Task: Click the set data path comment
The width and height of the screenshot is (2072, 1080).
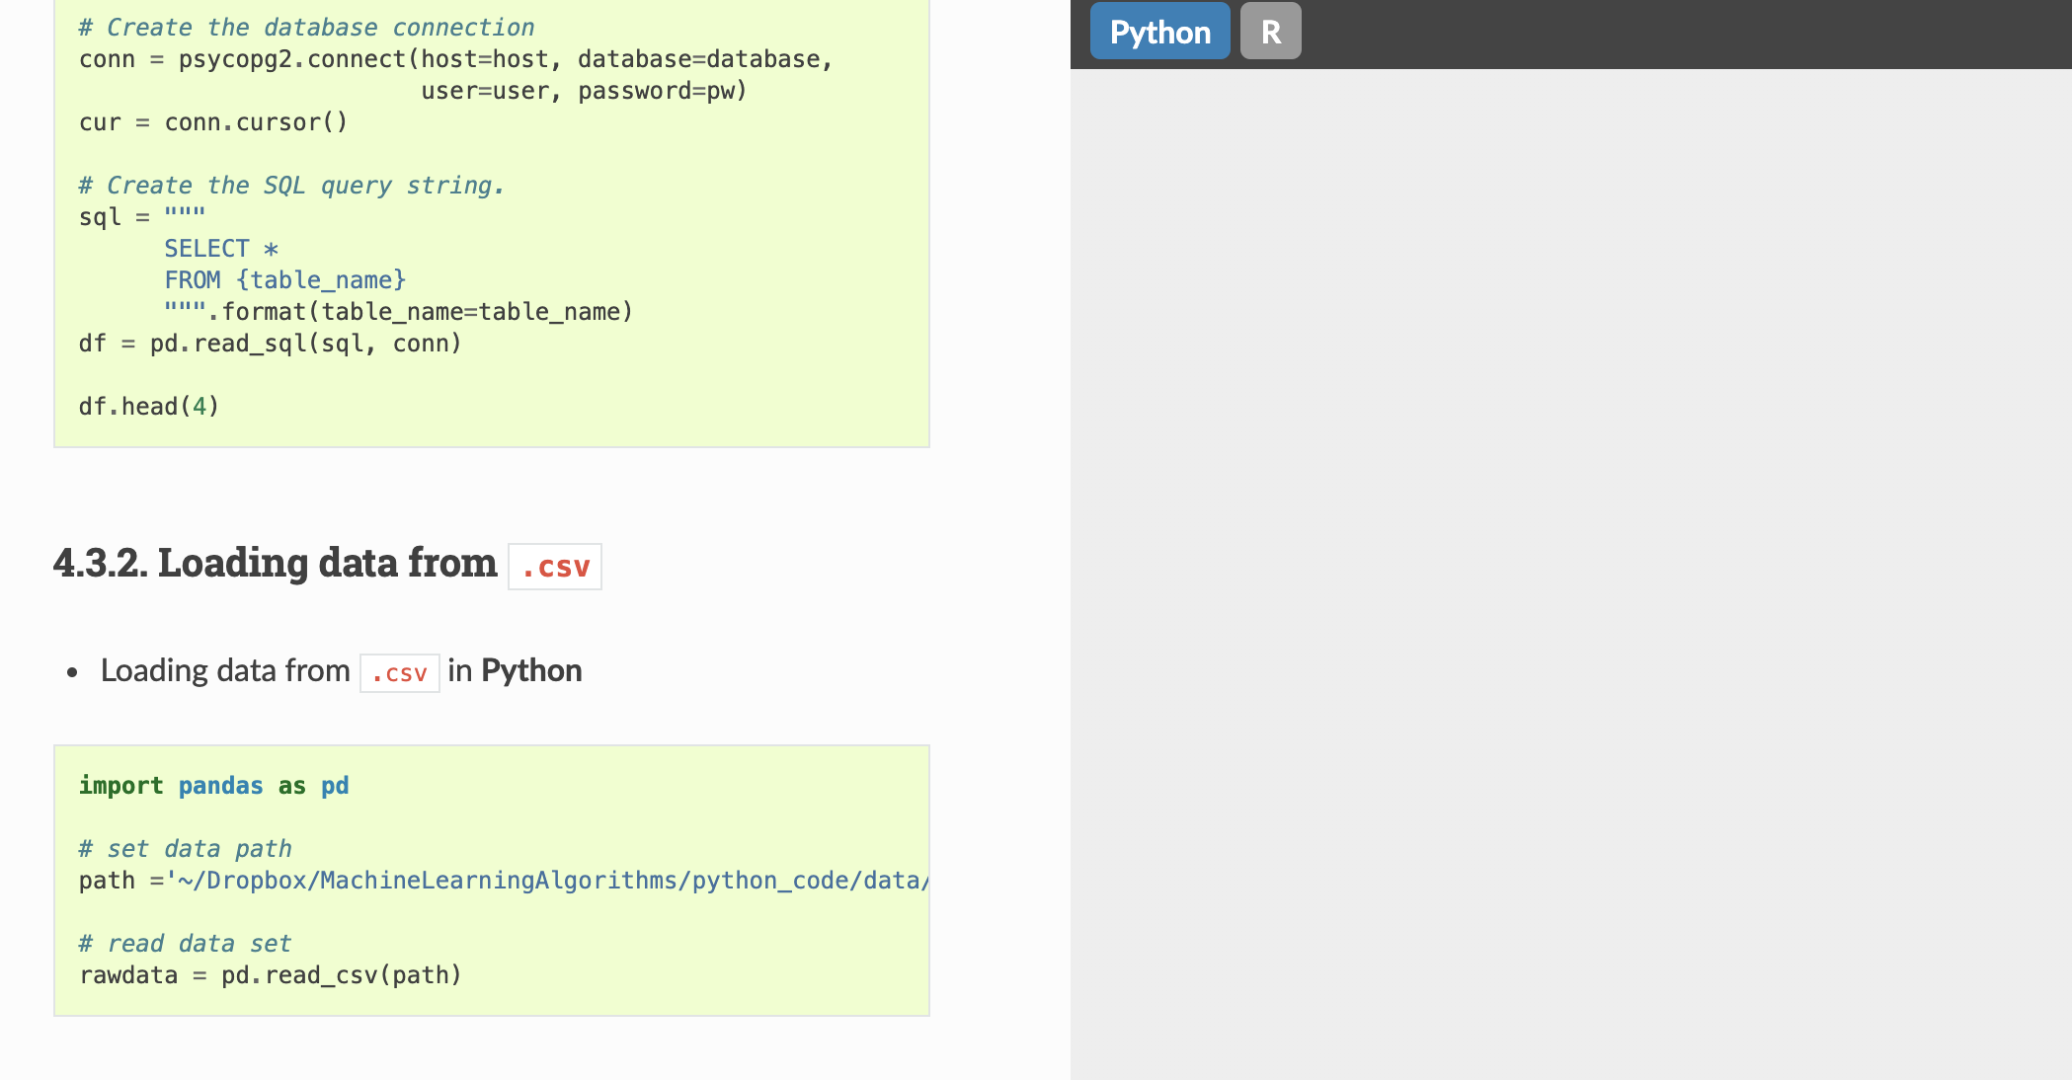Action: point(186,849)
